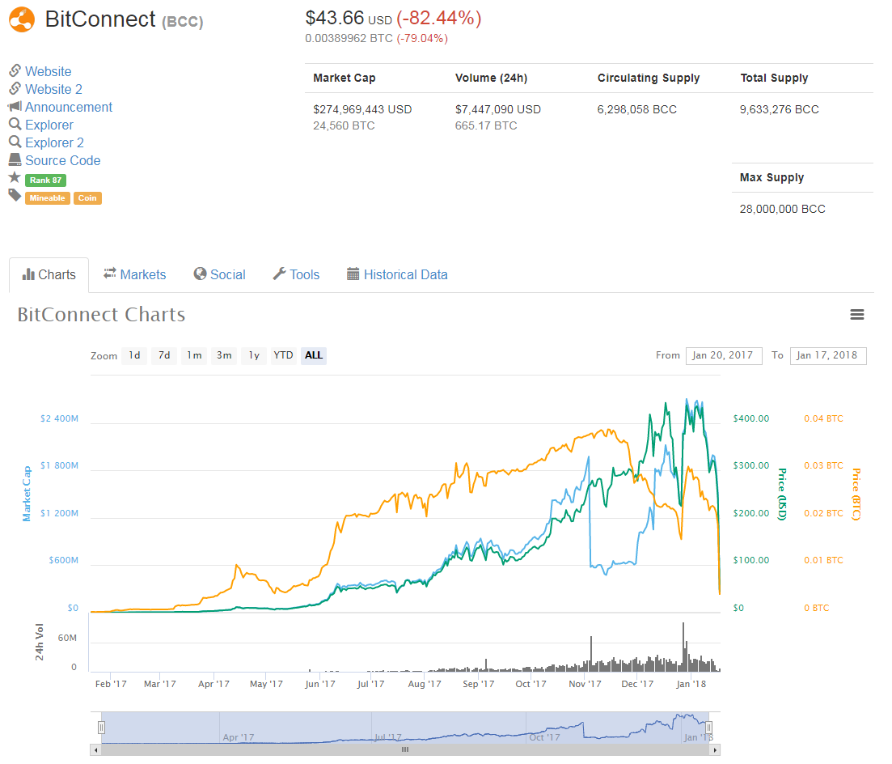The image size is (892, 764).
Task: Click the star rank icon
Action: (15, 177)
